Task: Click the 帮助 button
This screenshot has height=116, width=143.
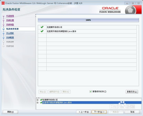Action: 11,112
